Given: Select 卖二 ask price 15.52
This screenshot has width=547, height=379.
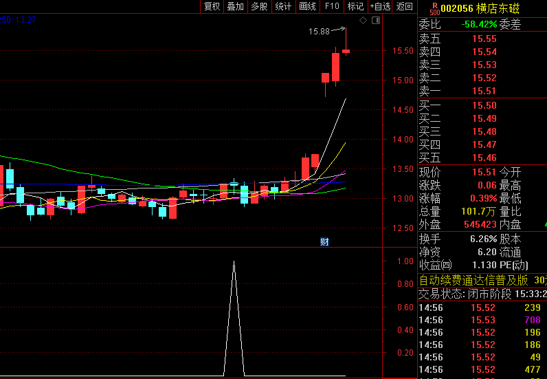Looking at the screenshot, I should pyautogui.click(x=483, y=78).
